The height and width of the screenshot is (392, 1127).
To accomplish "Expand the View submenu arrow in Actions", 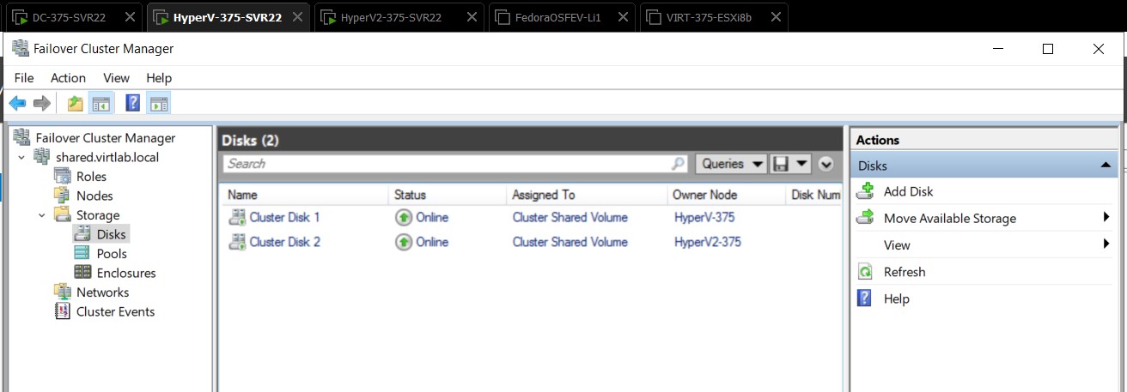I will click(1106, 244).
